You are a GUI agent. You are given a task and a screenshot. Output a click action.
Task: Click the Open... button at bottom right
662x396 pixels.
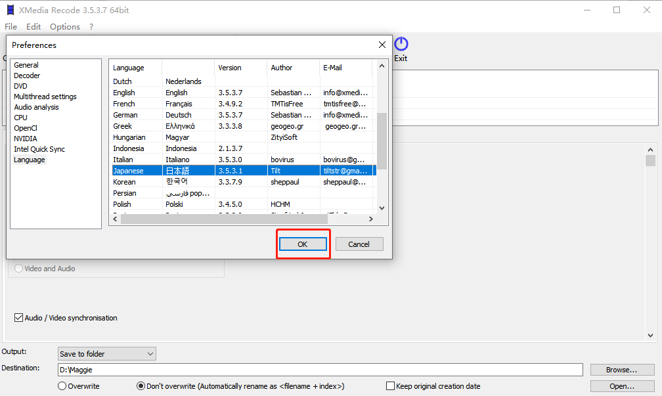tap(622, 386)
